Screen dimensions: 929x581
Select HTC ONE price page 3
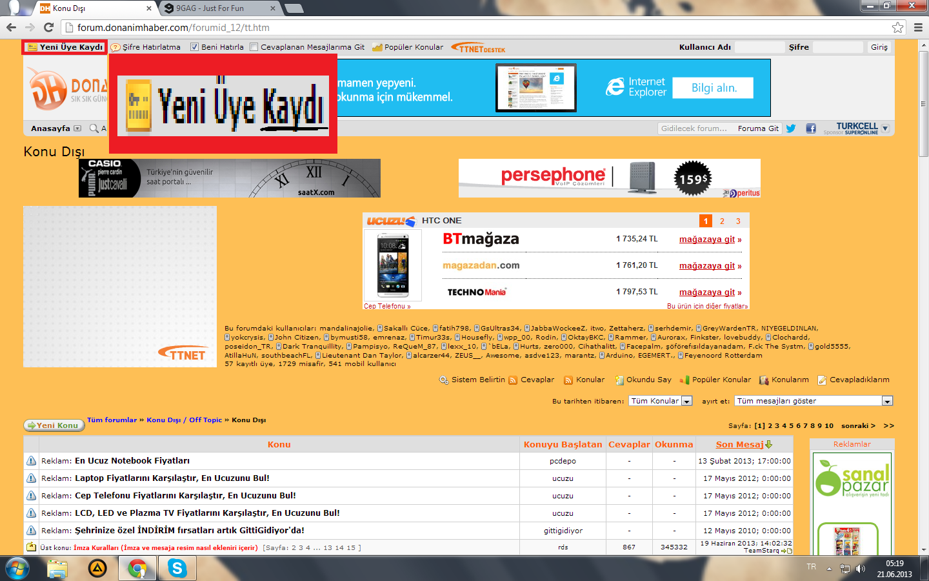tap(738, 221)
